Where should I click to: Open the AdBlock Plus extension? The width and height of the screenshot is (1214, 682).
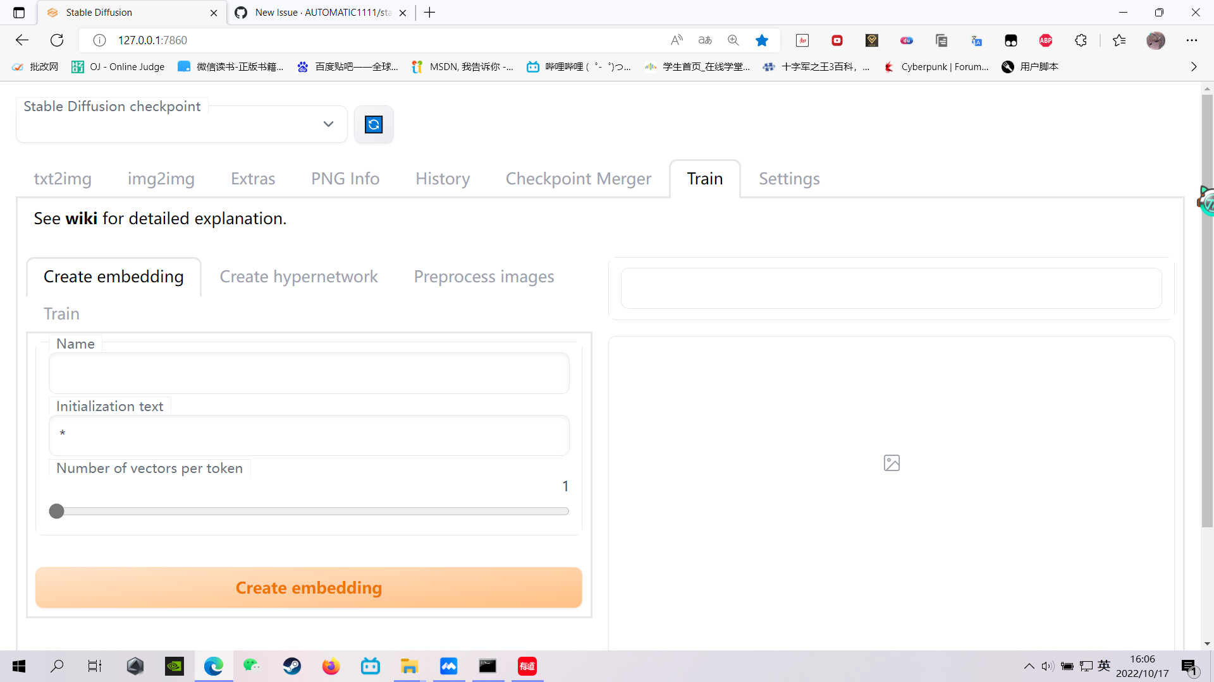tap(1045, 40)
